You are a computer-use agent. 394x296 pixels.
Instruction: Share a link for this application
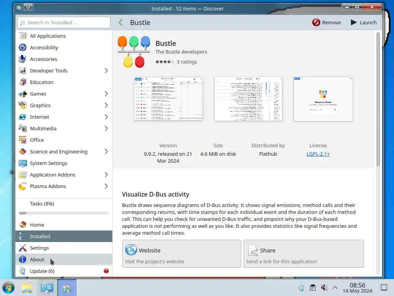tap(304, 254)
